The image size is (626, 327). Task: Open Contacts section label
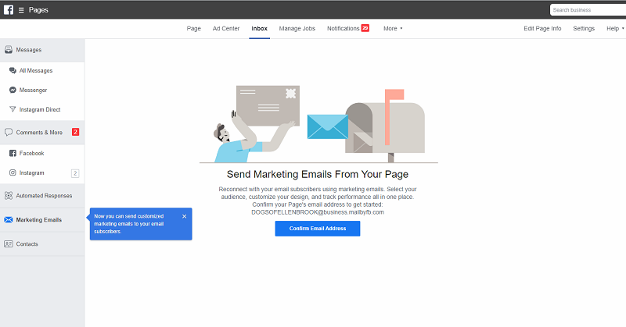27,243
